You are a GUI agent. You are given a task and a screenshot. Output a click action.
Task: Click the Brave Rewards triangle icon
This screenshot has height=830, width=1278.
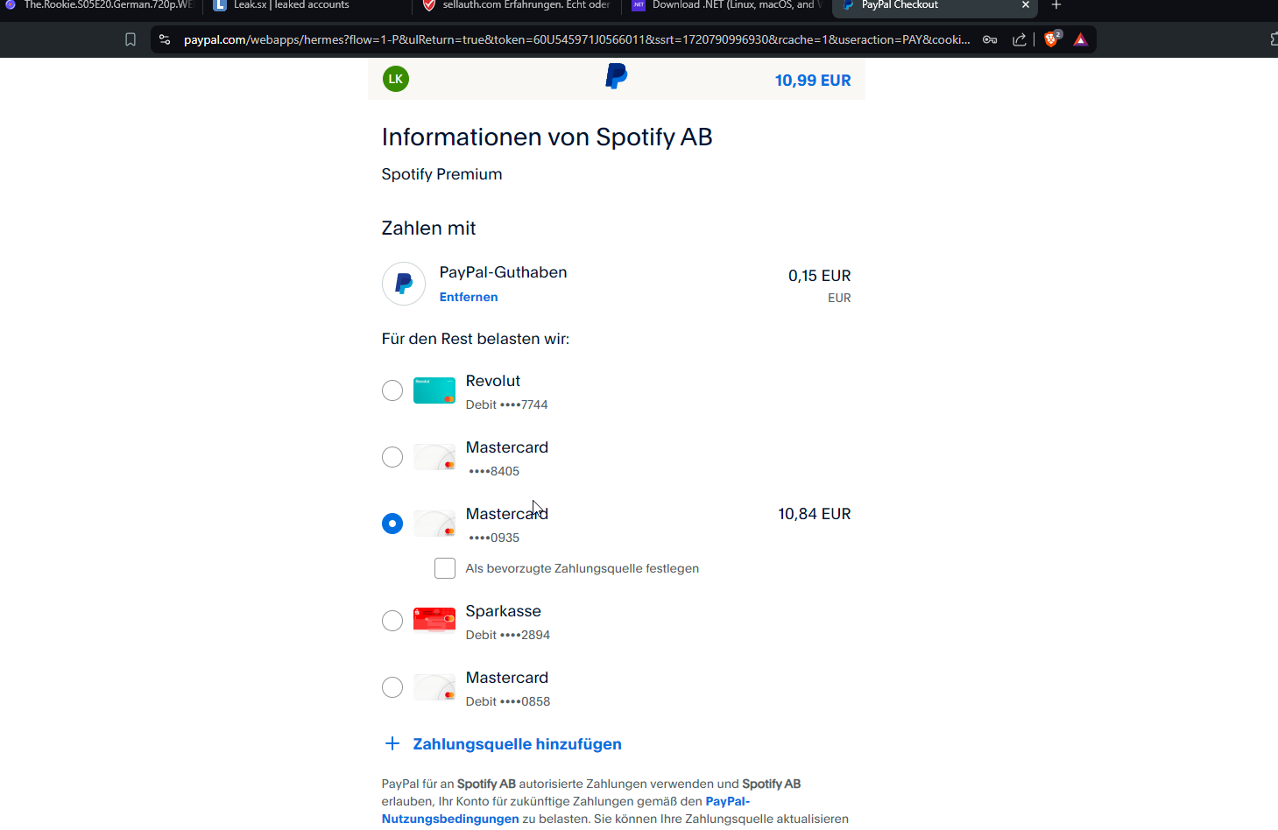pyautogui.click(x=1081, y=39)
